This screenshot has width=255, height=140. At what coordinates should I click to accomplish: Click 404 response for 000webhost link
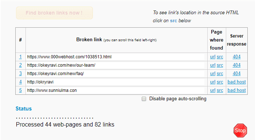(237, 57)
